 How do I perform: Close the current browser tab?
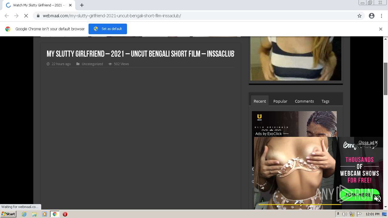[70, 5]
